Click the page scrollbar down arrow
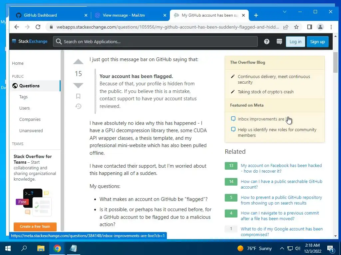The height and width of the screenshot is (255, 341). coord(335,236)
